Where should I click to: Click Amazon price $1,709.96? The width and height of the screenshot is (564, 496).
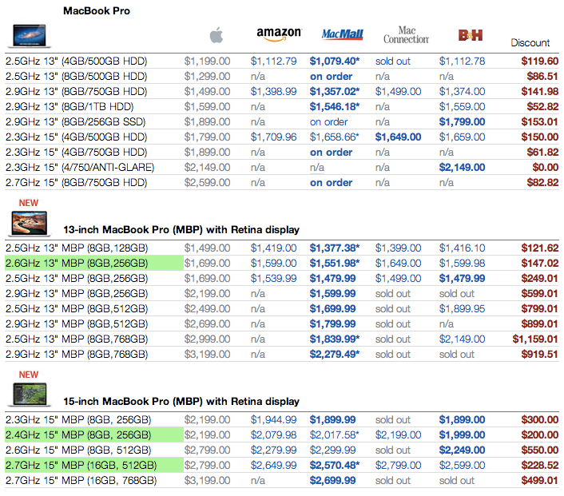[273, 137]
